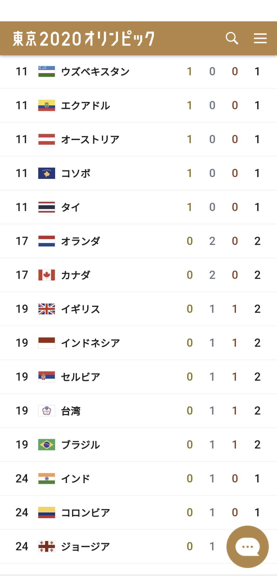Open the chat bubble floating button
This screenshot has width=277, height=586.
[x=248, y=546]
